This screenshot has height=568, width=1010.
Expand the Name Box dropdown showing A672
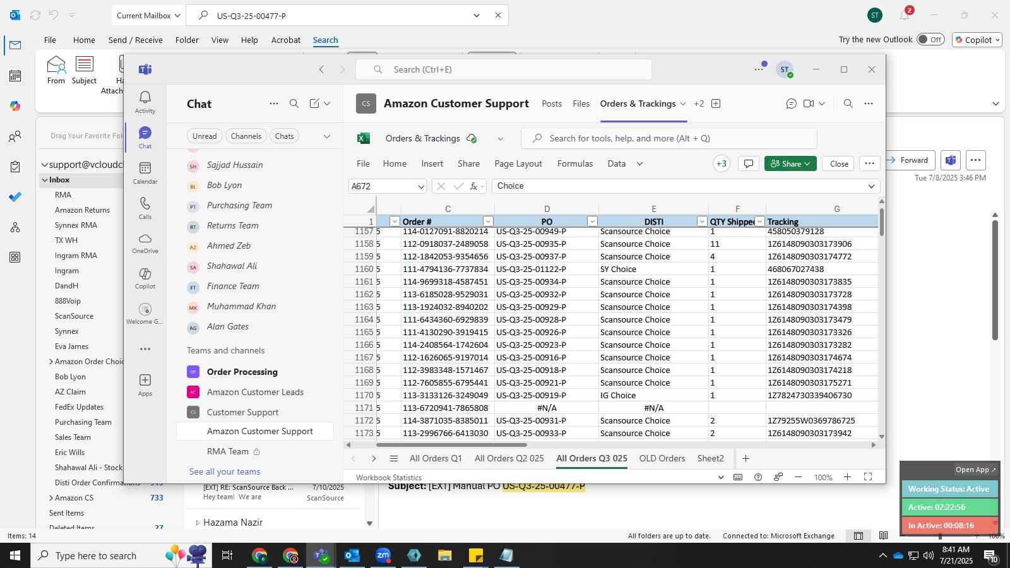(x=421, y=186)
